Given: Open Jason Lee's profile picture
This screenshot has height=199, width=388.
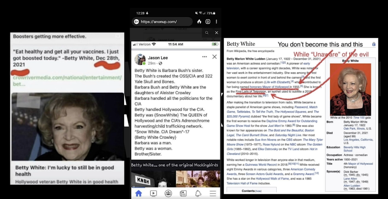Looking at the screenshot, I should (140, 59).
